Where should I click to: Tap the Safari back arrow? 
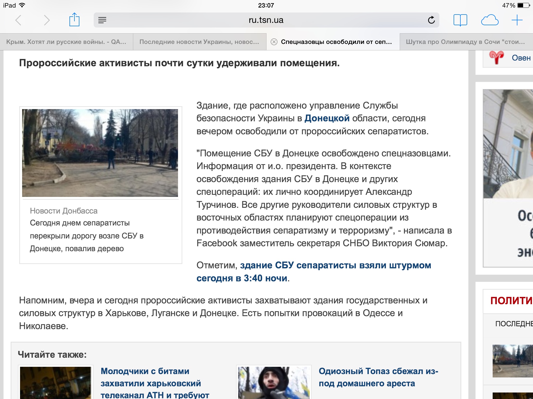18,20
